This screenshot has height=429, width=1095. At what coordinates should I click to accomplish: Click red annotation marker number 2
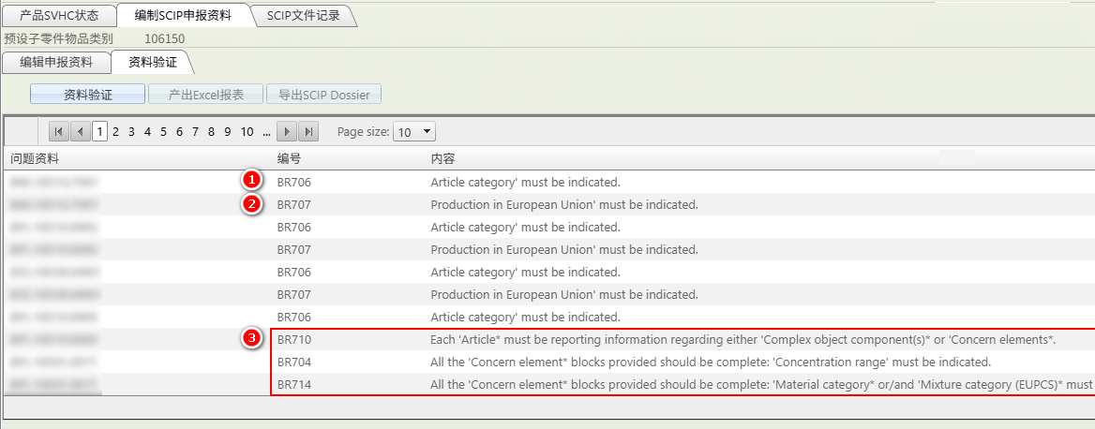pos(250,204)
